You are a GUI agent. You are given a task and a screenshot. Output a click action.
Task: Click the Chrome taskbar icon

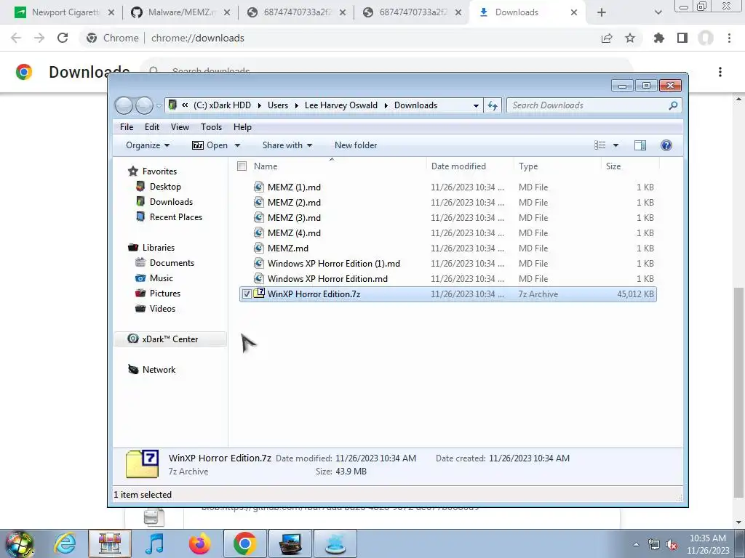click(x=244, y=543)
